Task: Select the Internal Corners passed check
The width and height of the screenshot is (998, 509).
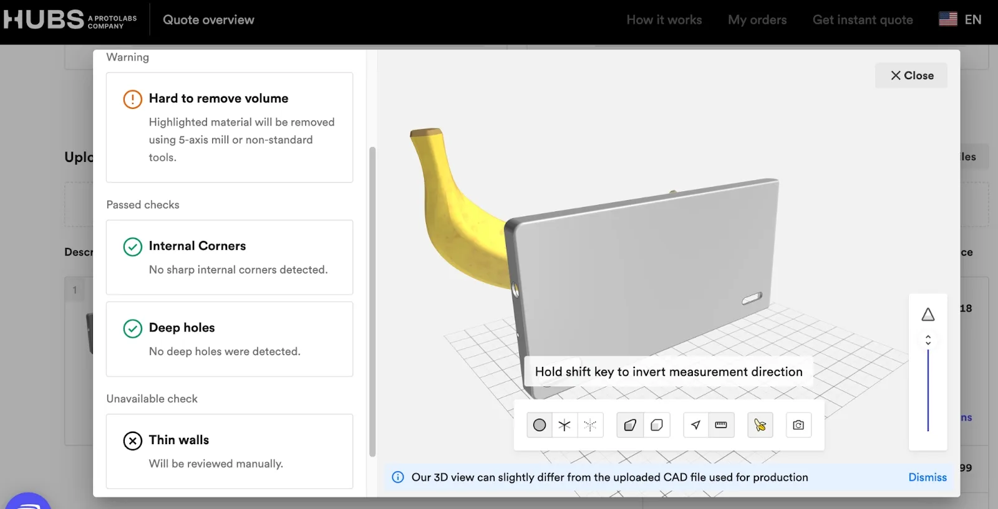Action: [x=230, y=257]
